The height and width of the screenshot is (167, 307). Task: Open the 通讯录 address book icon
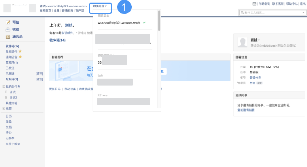[8, 36]
